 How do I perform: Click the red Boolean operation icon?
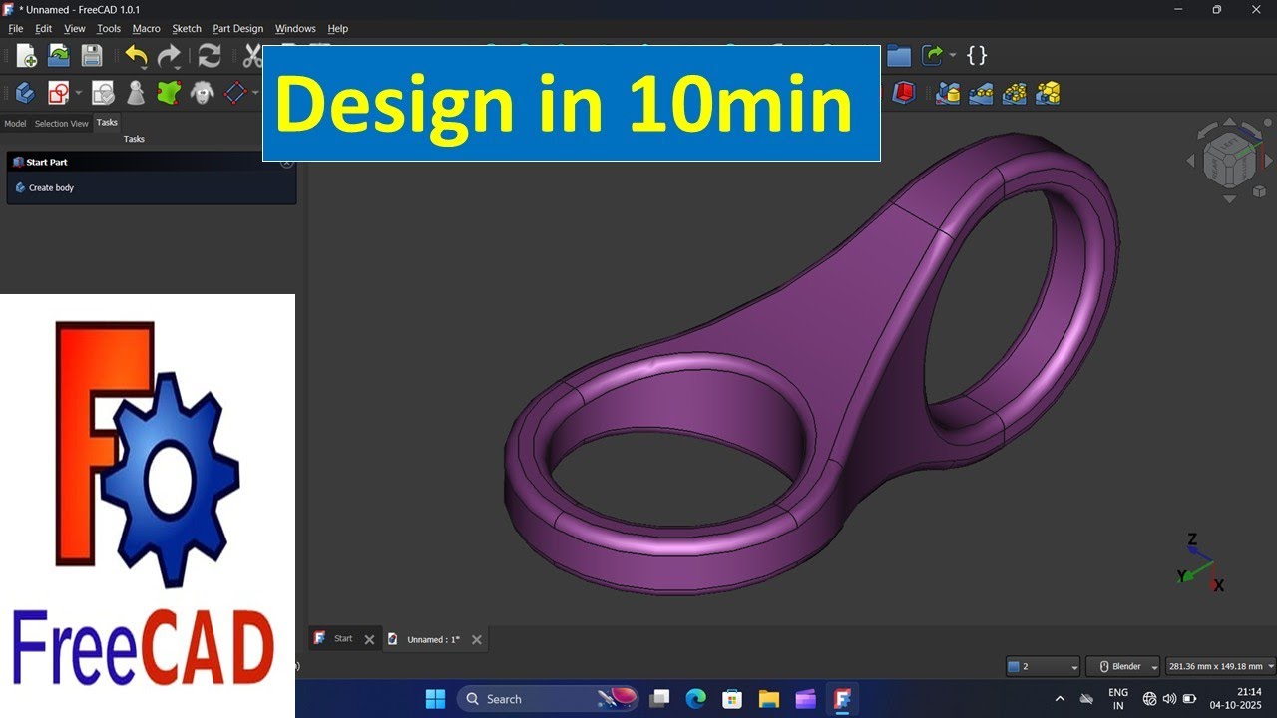pyautogui.click(x=903, y=93)
